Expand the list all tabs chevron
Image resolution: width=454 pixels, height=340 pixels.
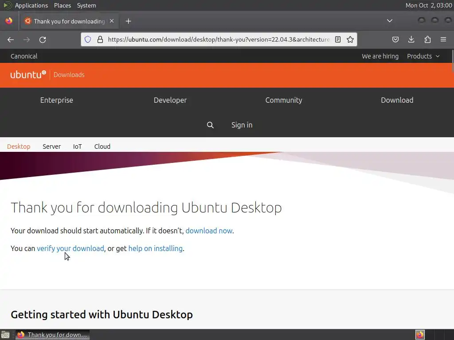pyautogui.click(x=390, y=21)
